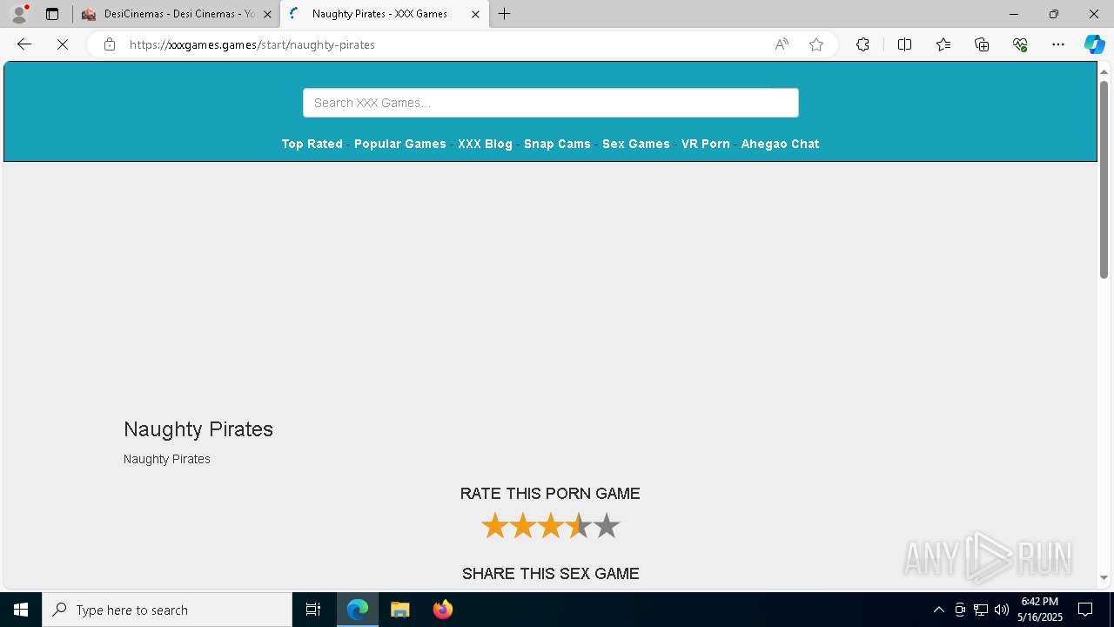Open the network tray icon

click(x=981, y=610)
